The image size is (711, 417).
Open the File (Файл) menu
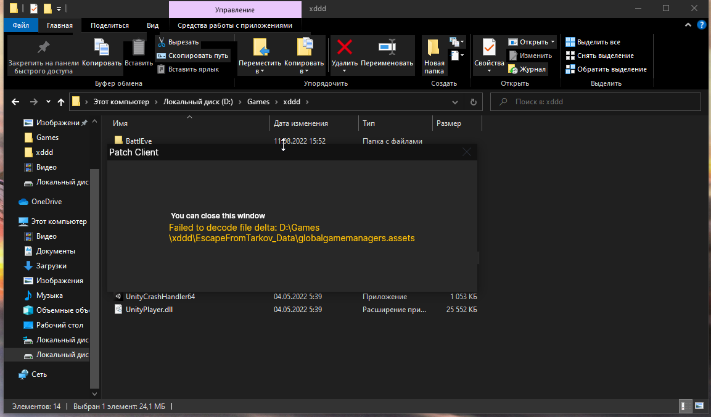click(x=20, y=25)
